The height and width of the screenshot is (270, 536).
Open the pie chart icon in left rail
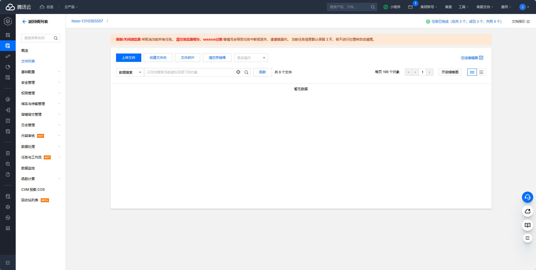click(8, 67)
